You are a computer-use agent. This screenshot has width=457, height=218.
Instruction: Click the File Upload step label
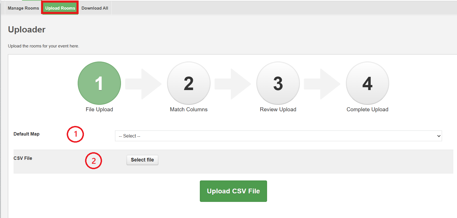(99, 110)
